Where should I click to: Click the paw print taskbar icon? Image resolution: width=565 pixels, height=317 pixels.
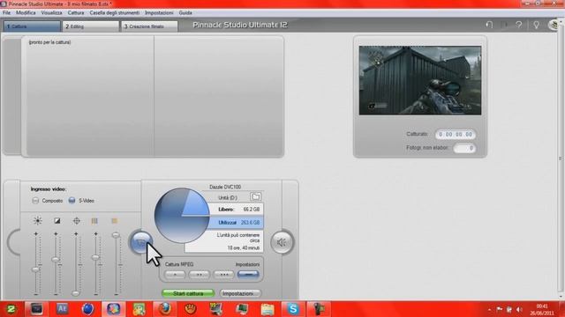point(191,309)
